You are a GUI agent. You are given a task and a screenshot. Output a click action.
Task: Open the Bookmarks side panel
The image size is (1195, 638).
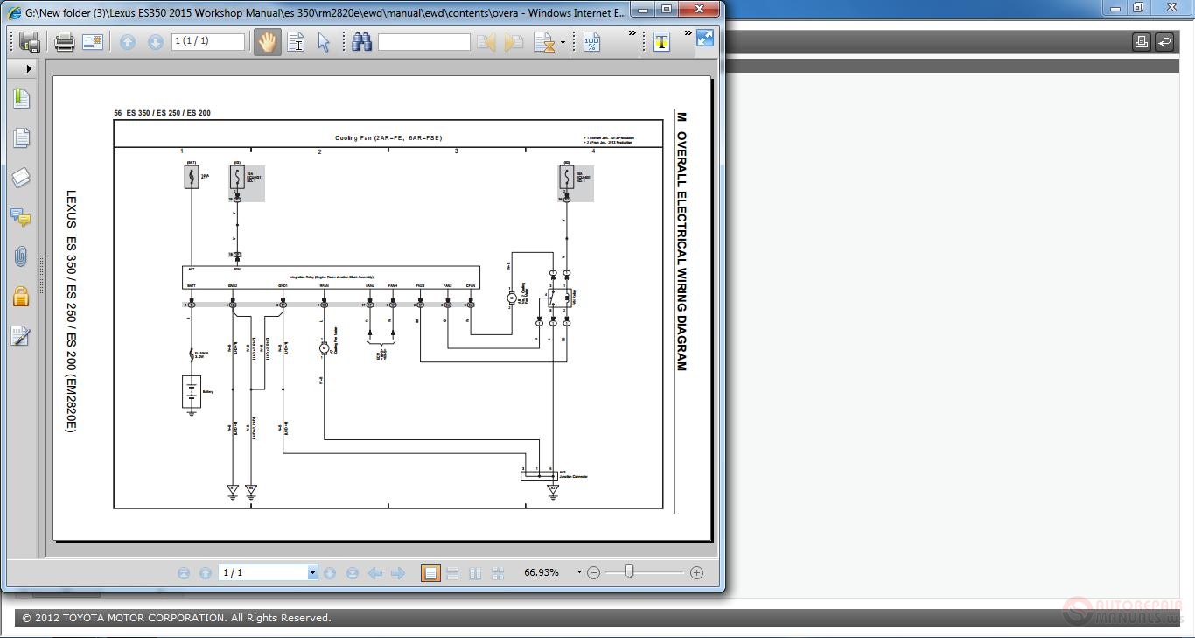[21, 99]
